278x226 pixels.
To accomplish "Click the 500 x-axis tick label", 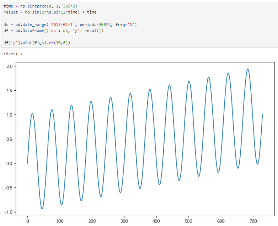I will [x=188, y=221].
